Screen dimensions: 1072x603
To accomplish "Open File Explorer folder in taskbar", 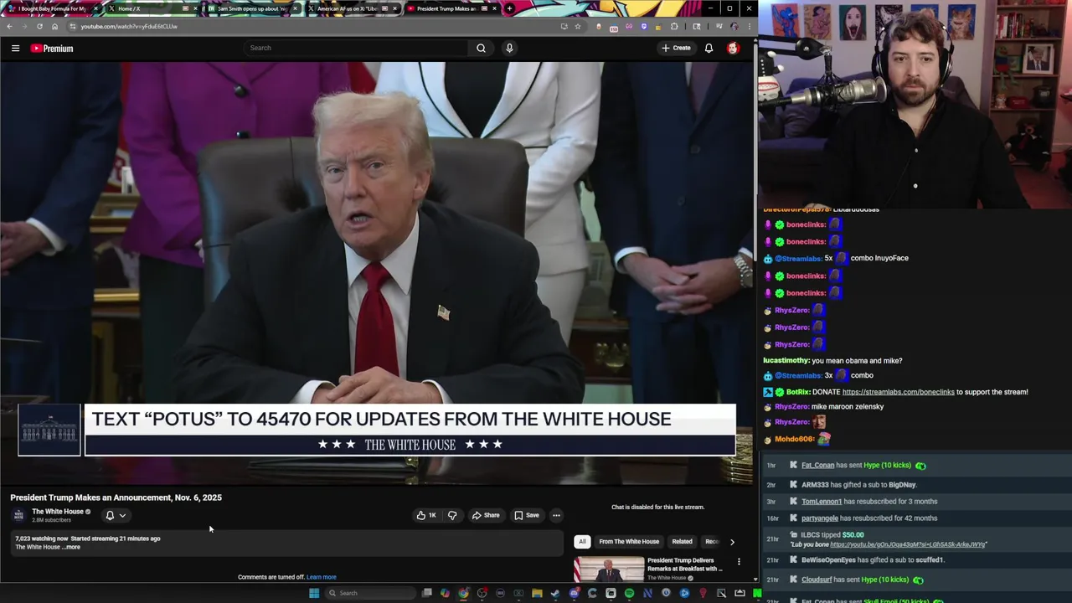I will [537, 593].
